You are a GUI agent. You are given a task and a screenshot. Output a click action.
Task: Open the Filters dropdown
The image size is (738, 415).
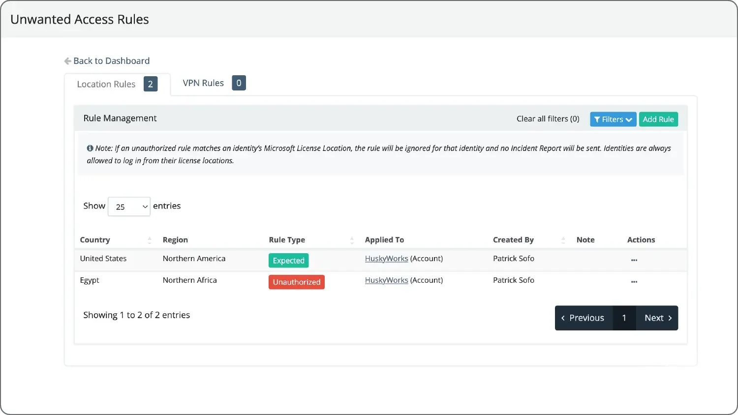pyautogui.click(x=613, y=119)
